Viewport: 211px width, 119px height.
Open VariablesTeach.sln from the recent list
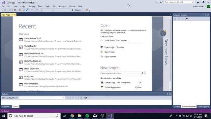(50, 40)
